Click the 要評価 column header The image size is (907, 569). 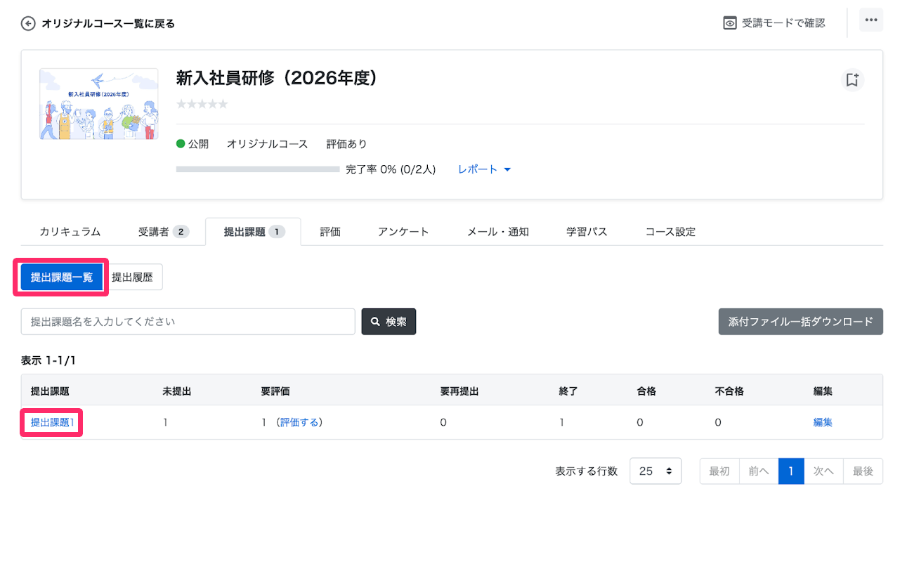[x=275, y=391]
